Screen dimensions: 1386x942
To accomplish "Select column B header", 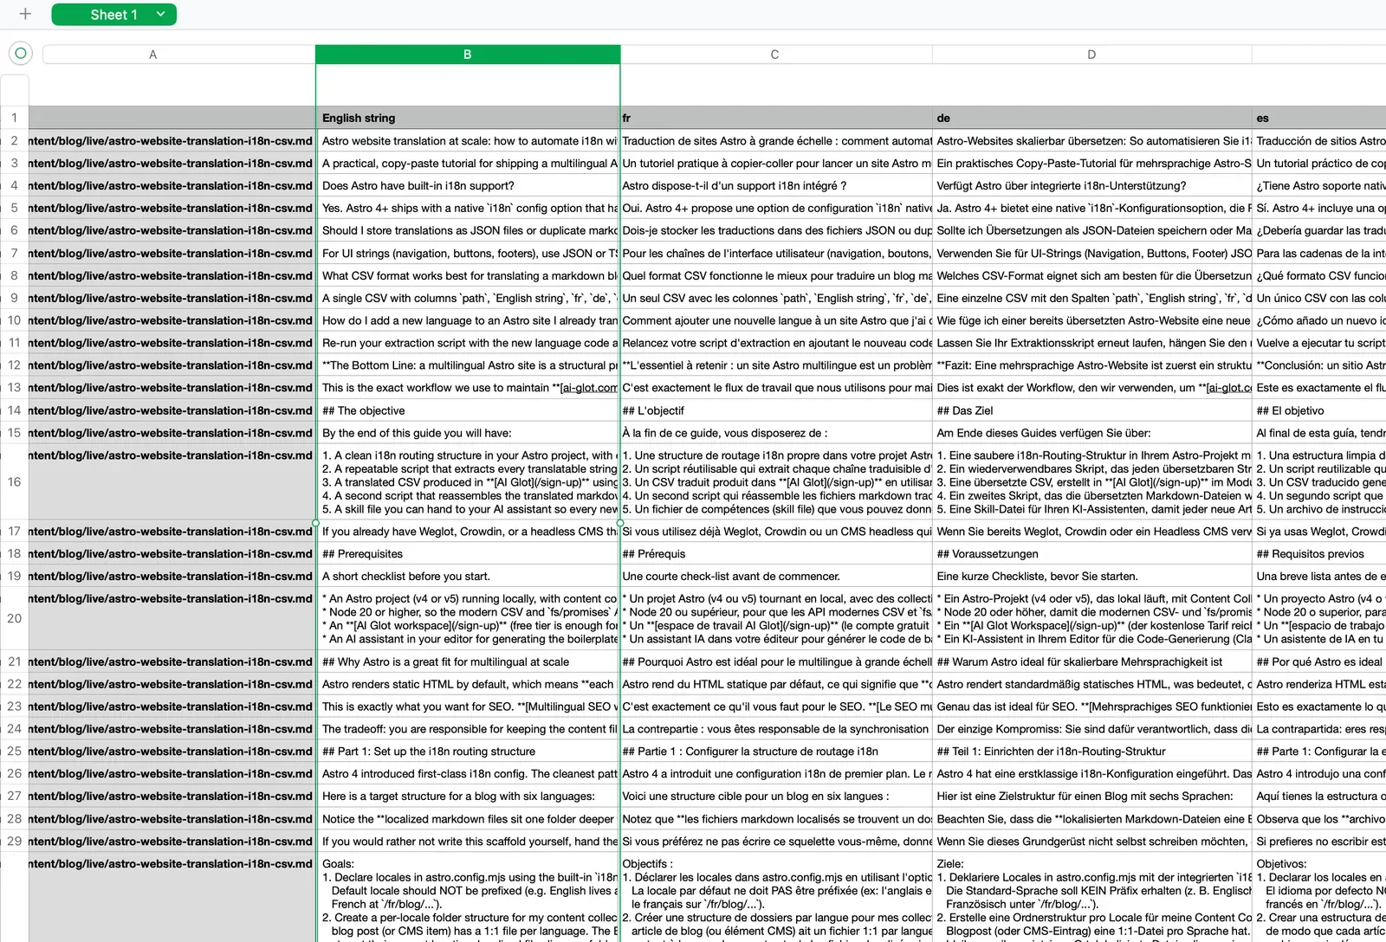I will (468, 55).
